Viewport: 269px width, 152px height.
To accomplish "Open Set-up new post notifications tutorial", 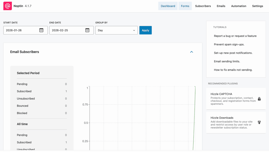I will click(x=233, y=53).
